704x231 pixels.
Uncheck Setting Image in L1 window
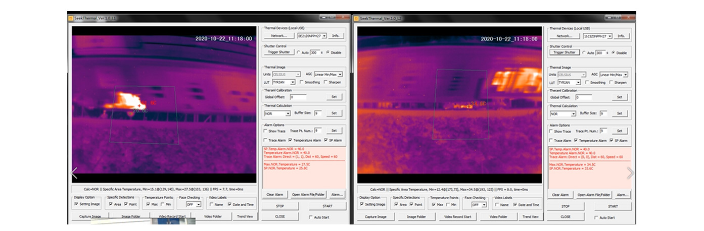[x=76, y=204]
